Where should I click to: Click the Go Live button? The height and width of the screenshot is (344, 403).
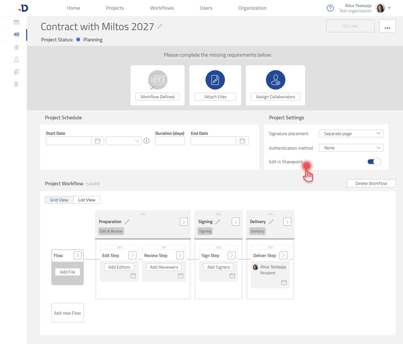pos(350,26)
